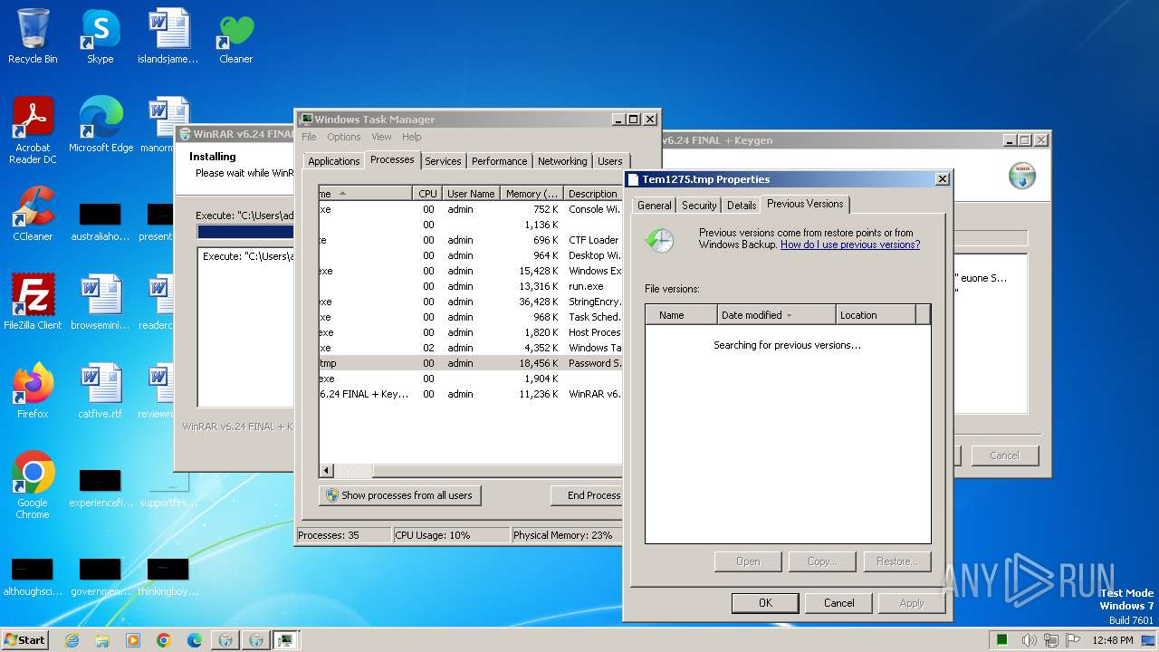
Task: Sort file versions by Name column
Action: click(x=681, y=315)
